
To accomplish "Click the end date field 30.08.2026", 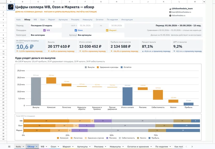I will (116, 25).
